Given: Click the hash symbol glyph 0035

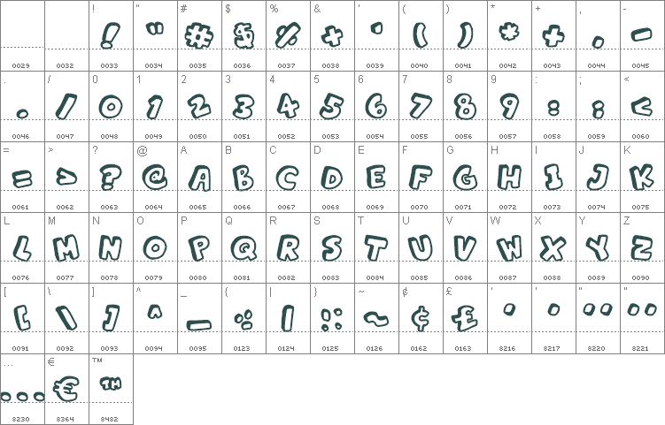Looking at the screenshot, I should click(199, 35).
